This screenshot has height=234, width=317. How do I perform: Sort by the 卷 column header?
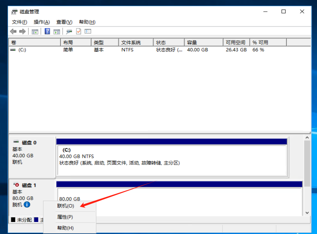[35, 43]
